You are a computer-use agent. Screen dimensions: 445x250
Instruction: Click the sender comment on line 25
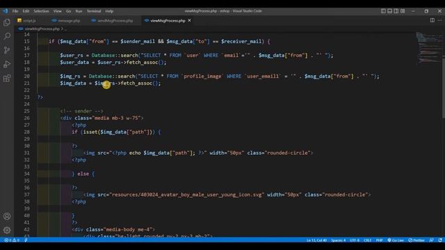tap(82, 111)
